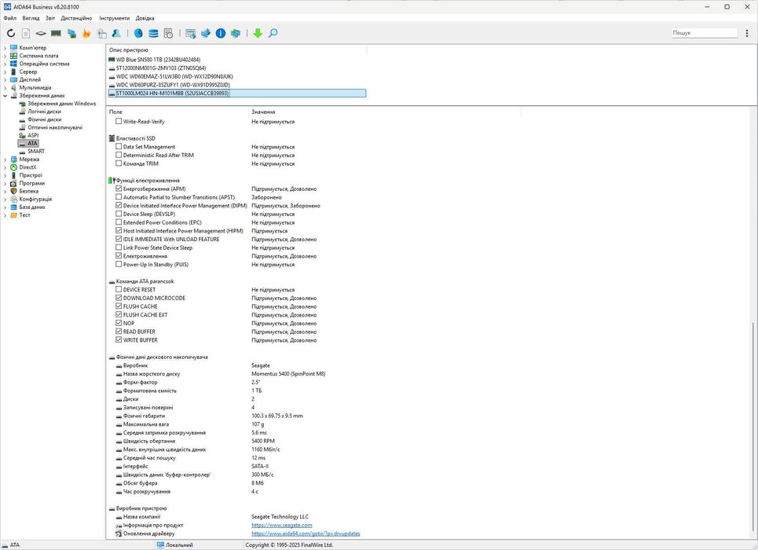
Task: Open the seagate.com product link
Action: click(x=282, y=525)
